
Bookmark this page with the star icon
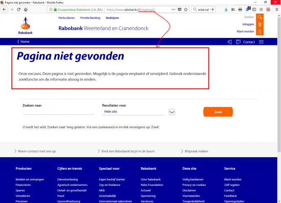[186, 9]
